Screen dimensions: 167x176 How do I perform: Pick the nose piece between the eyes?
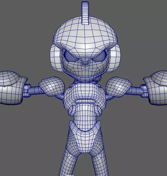(85, 62)
